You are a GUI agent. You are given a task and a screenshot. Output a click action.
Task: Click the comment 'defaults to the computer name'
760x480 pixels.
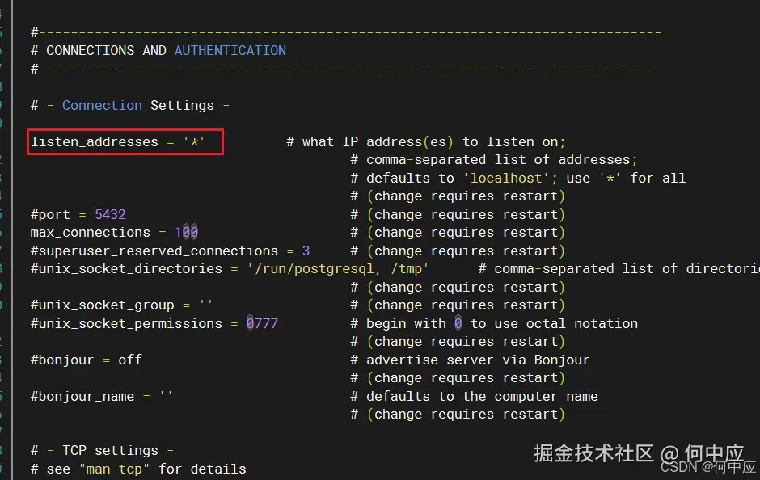[482, 396]
